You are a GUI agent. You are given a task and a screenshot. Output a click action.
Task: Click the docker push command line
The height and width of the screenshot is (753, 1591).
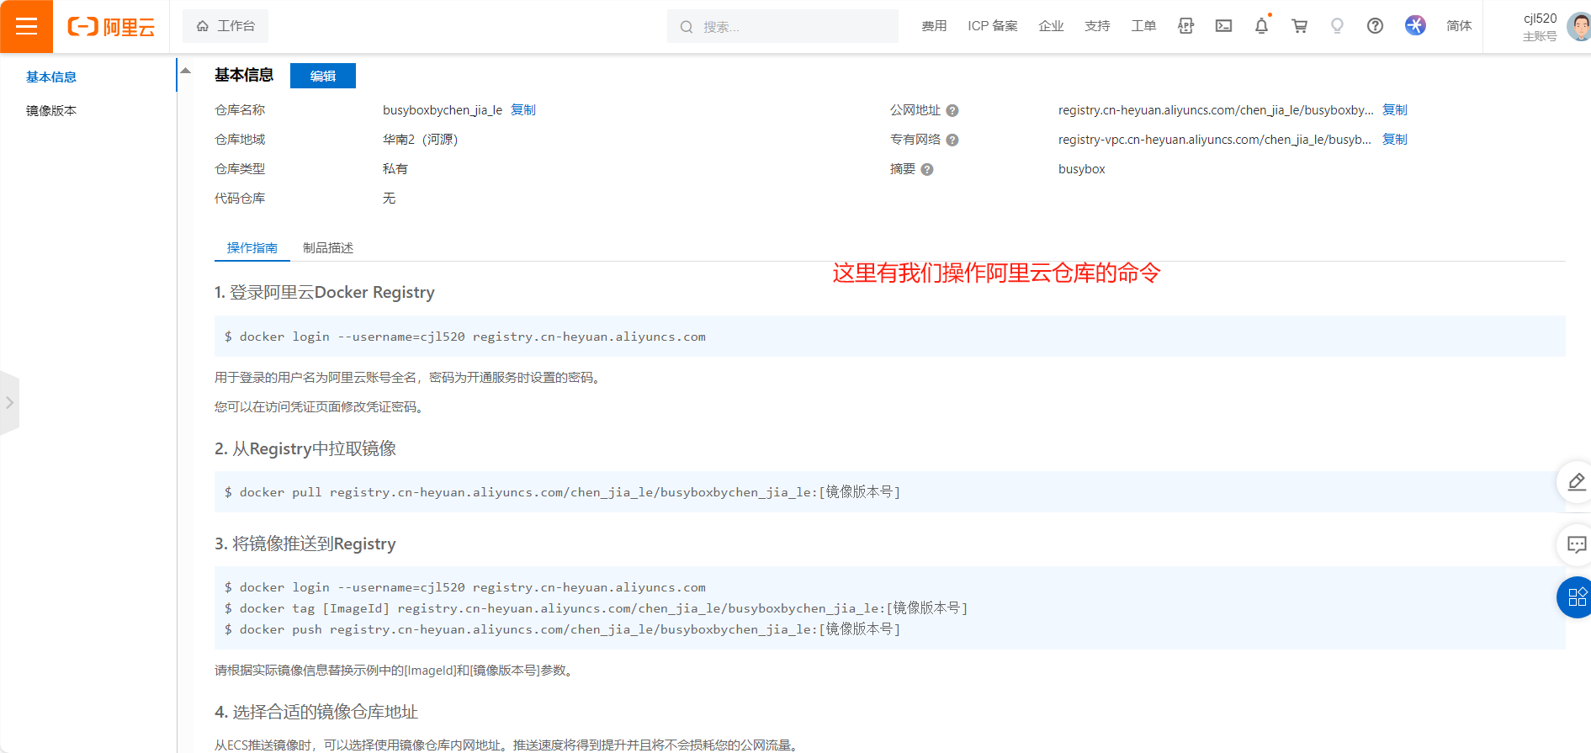pyautogui.click(x=562, y=629)
